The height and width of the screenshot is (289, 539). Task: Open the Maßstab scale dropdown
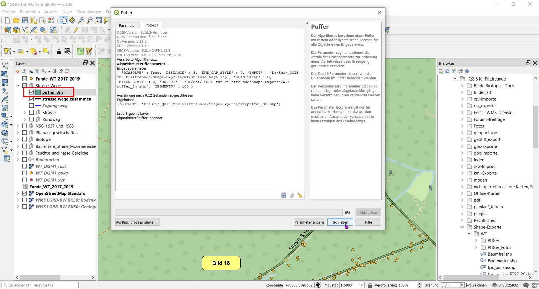[361, 285]
